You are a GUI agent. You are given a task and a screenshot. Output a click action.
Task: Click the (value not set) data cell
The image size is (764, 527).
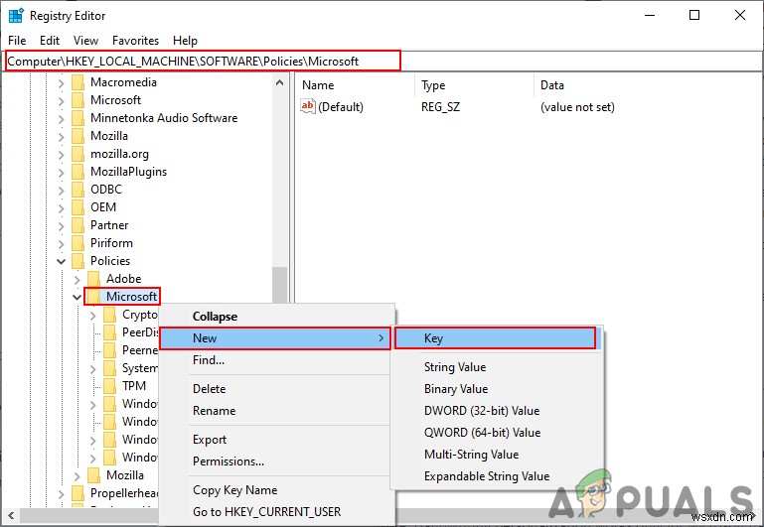pyautogui.click(x=577, y=107)
